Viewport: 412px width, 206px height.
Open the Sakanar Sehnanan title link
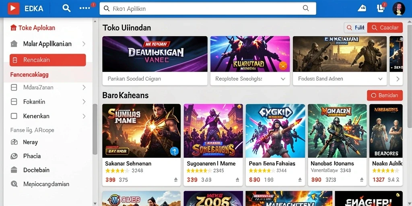(128, 163)
